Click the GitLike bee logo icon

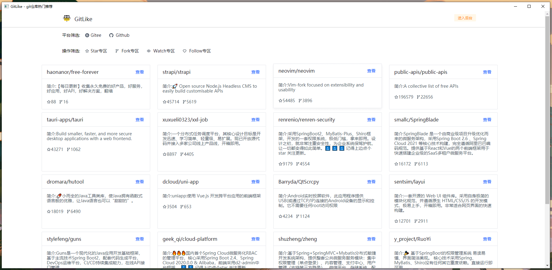67,18
